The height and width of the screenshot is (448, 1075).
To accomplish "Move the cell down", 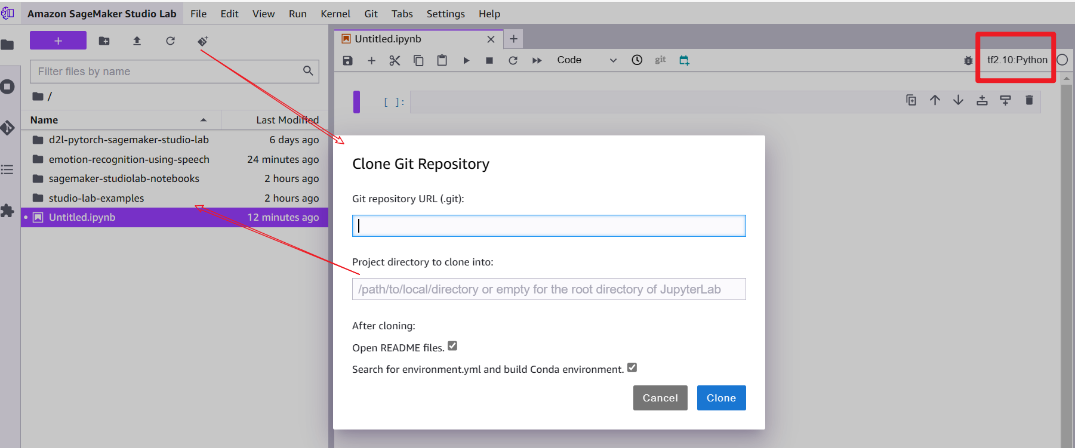I will click(x=958, y=100).
